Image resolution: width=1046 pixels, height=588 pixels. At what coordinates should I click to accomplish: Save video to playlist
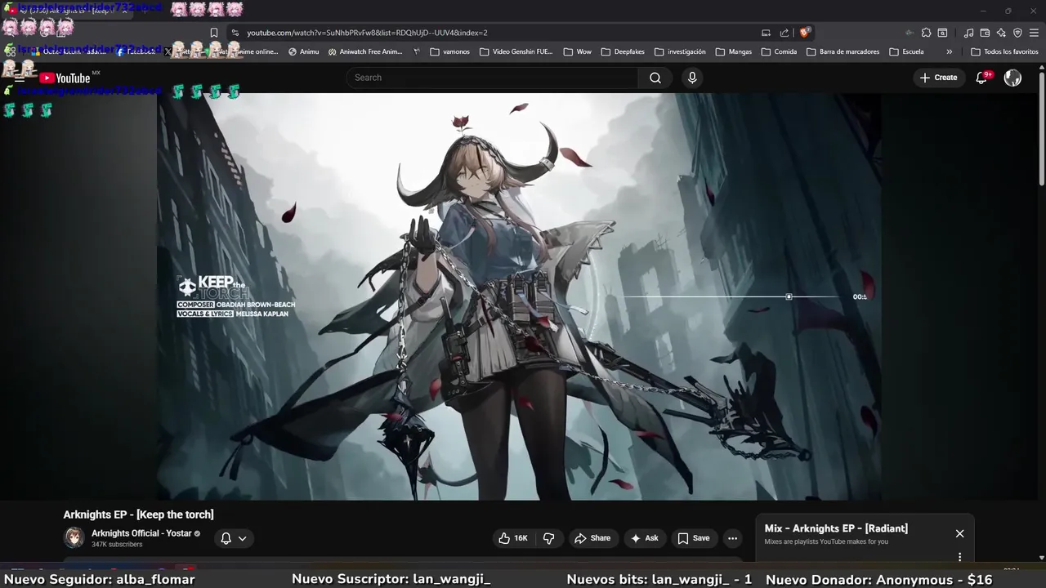pos(694,538)
